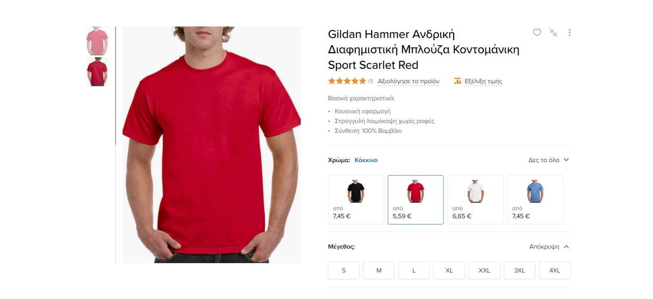
Task: Select size M
Action: pos(379,270)
